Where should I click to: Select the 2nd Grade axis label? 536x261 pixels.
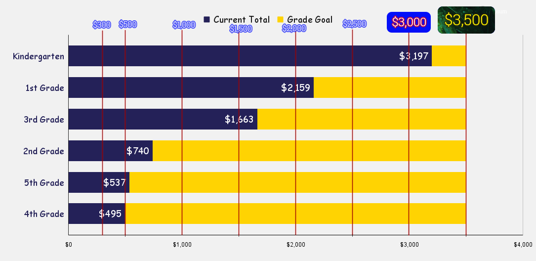coord(43,151)
